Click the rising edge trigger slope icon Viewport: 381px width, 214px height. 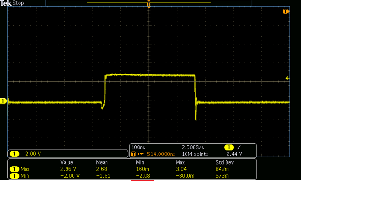coord(239,147)
